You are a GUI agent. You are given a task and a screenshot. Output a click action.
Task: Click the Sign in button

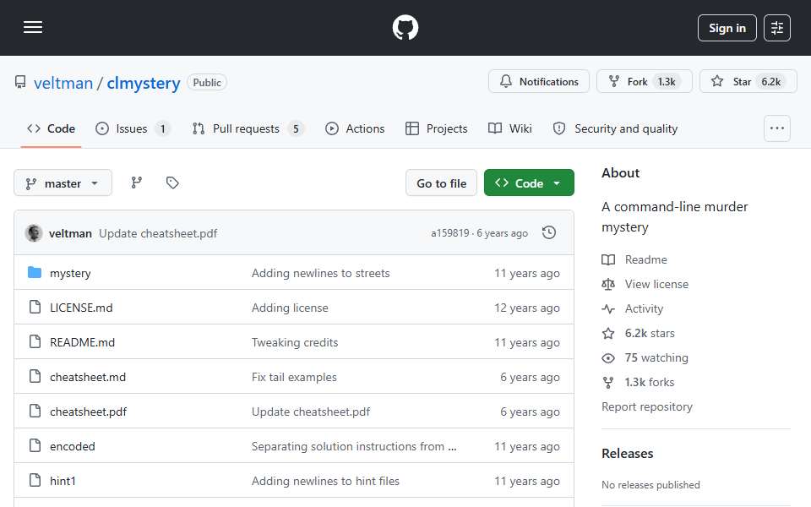coord(727,28)
